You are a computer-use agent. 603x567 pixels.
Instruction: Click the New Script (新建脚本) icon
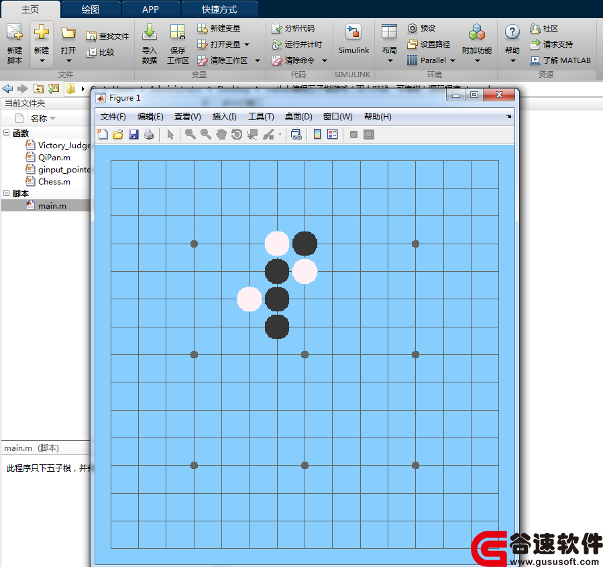pyautogui.click(x=15, y=32)
